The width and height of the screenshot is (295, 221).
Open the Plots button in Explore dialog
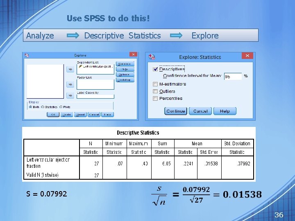click(125, 69)
